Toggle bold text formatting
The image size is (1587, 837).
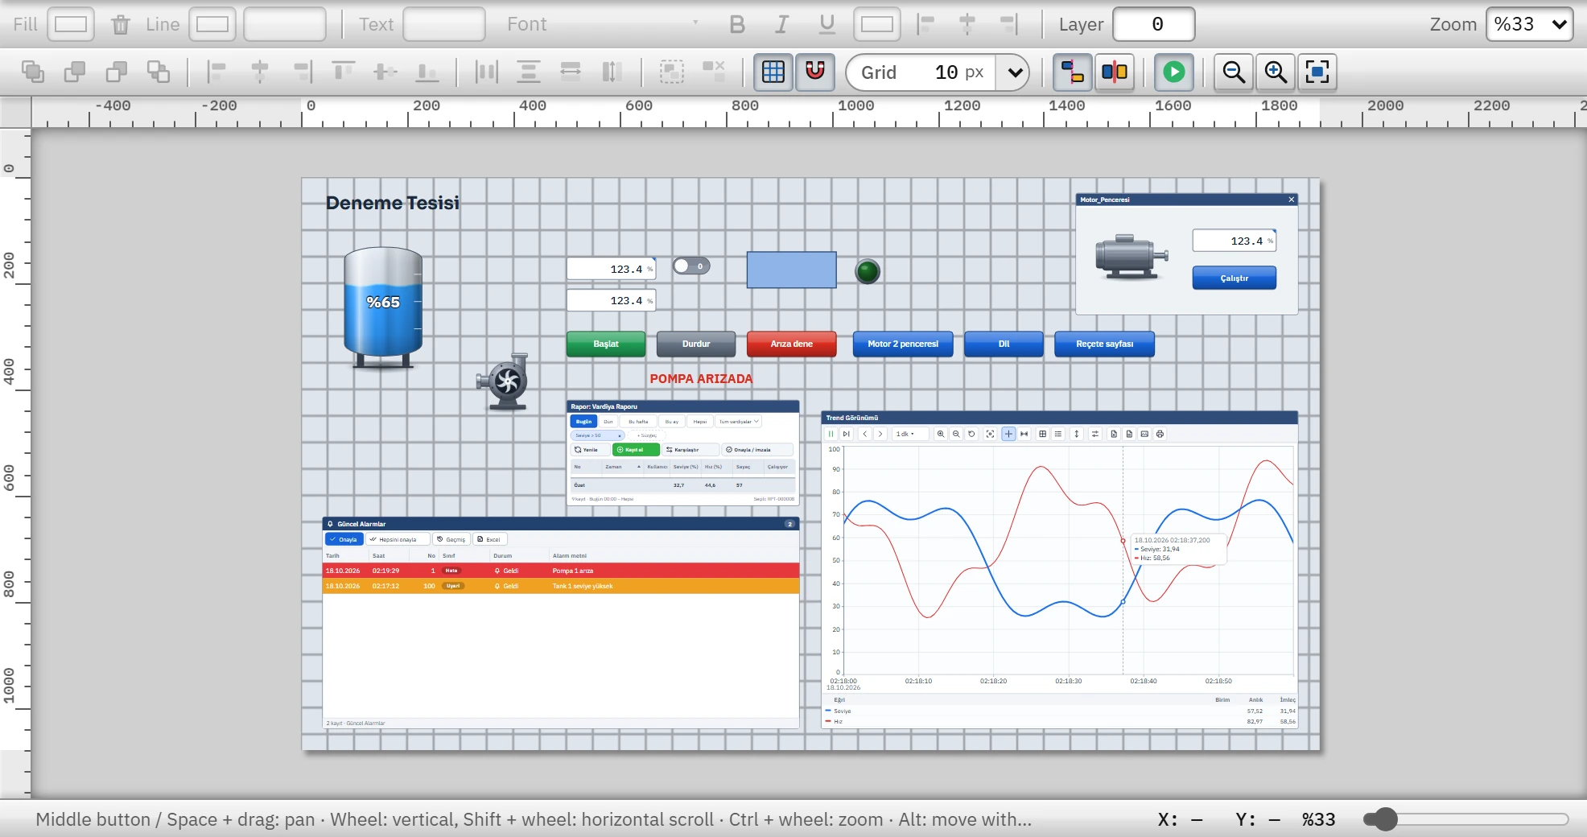(736, 24)
